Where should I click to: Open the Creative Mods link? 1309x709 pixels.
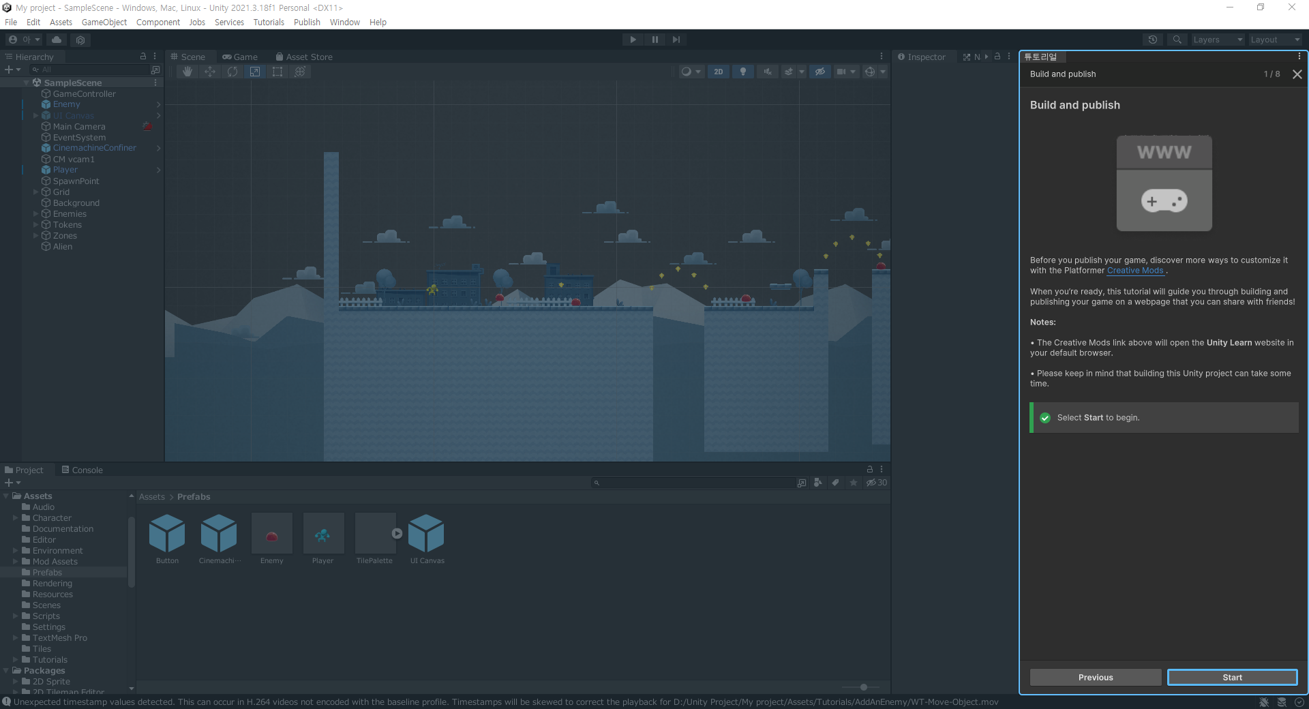coord(1135,271)
